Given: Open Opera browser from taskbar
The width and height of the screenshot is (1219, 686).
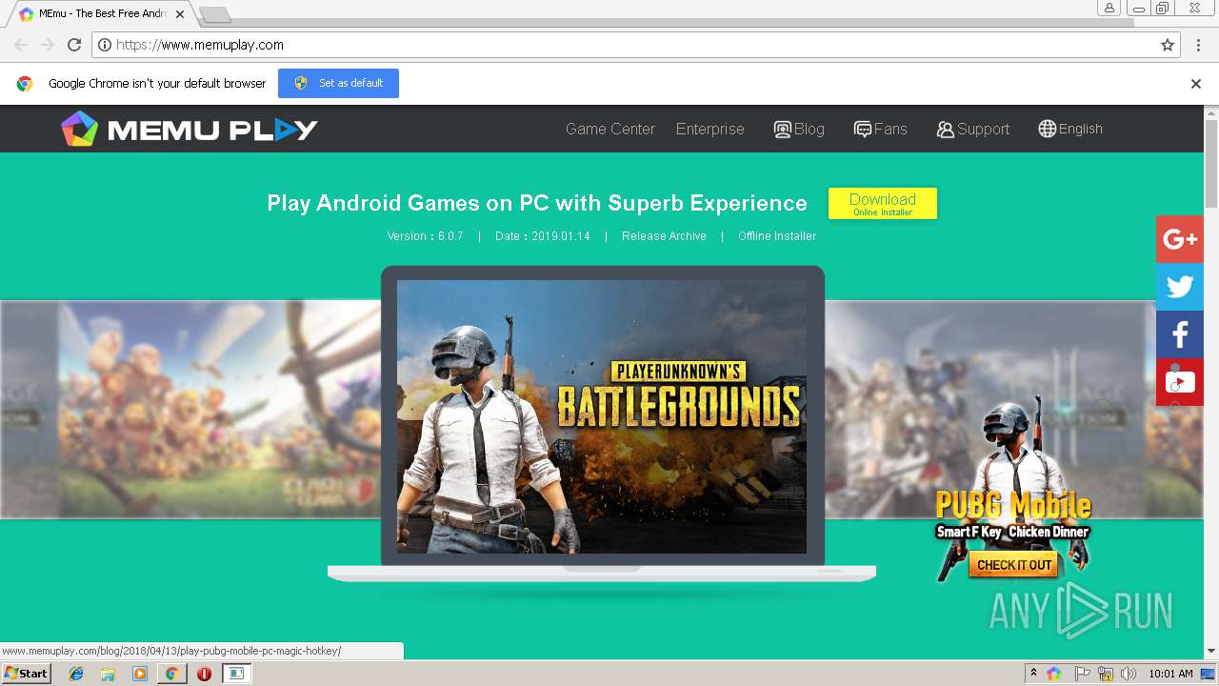Looking at the screenshot, I should click(204, 674).
